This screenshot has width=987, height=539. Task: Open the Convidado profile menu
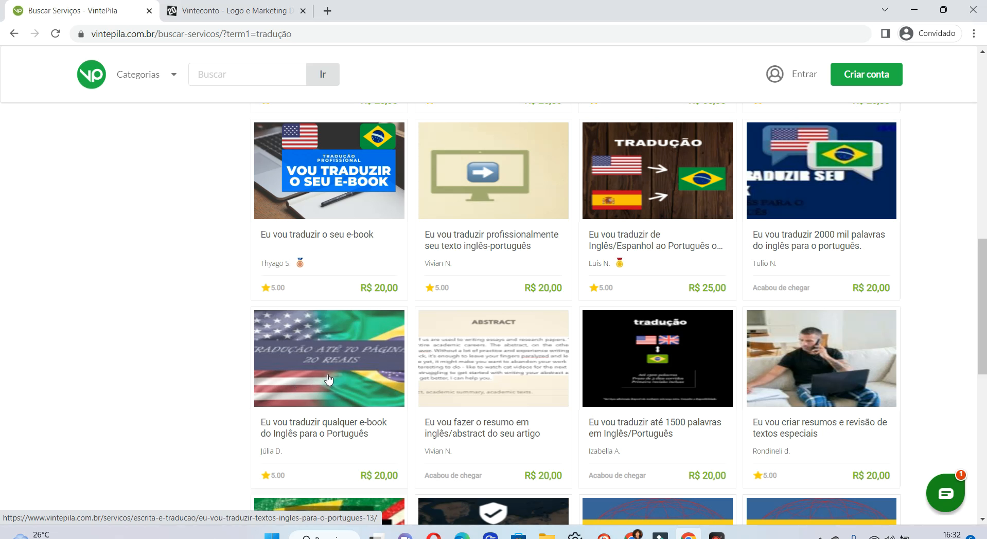tap(929, 33)
